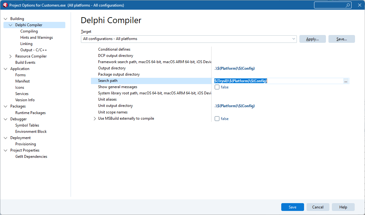
Task: Collapse the Project Properties tree node
Action: 6,151
